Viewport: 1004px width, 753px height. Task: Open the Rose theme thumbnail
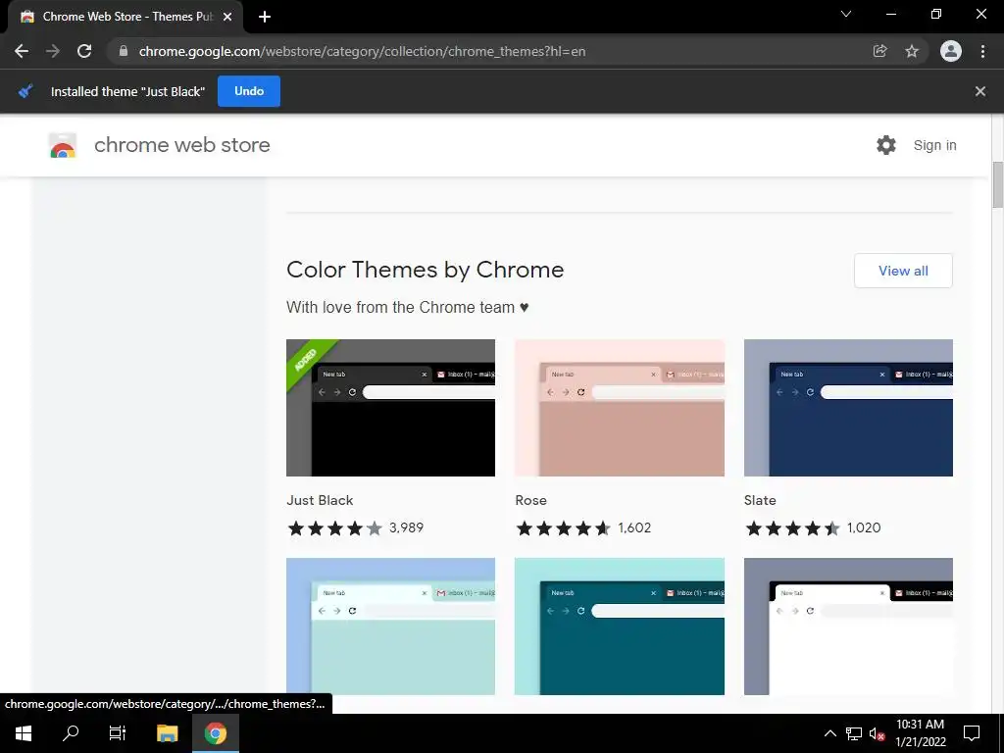620,408
